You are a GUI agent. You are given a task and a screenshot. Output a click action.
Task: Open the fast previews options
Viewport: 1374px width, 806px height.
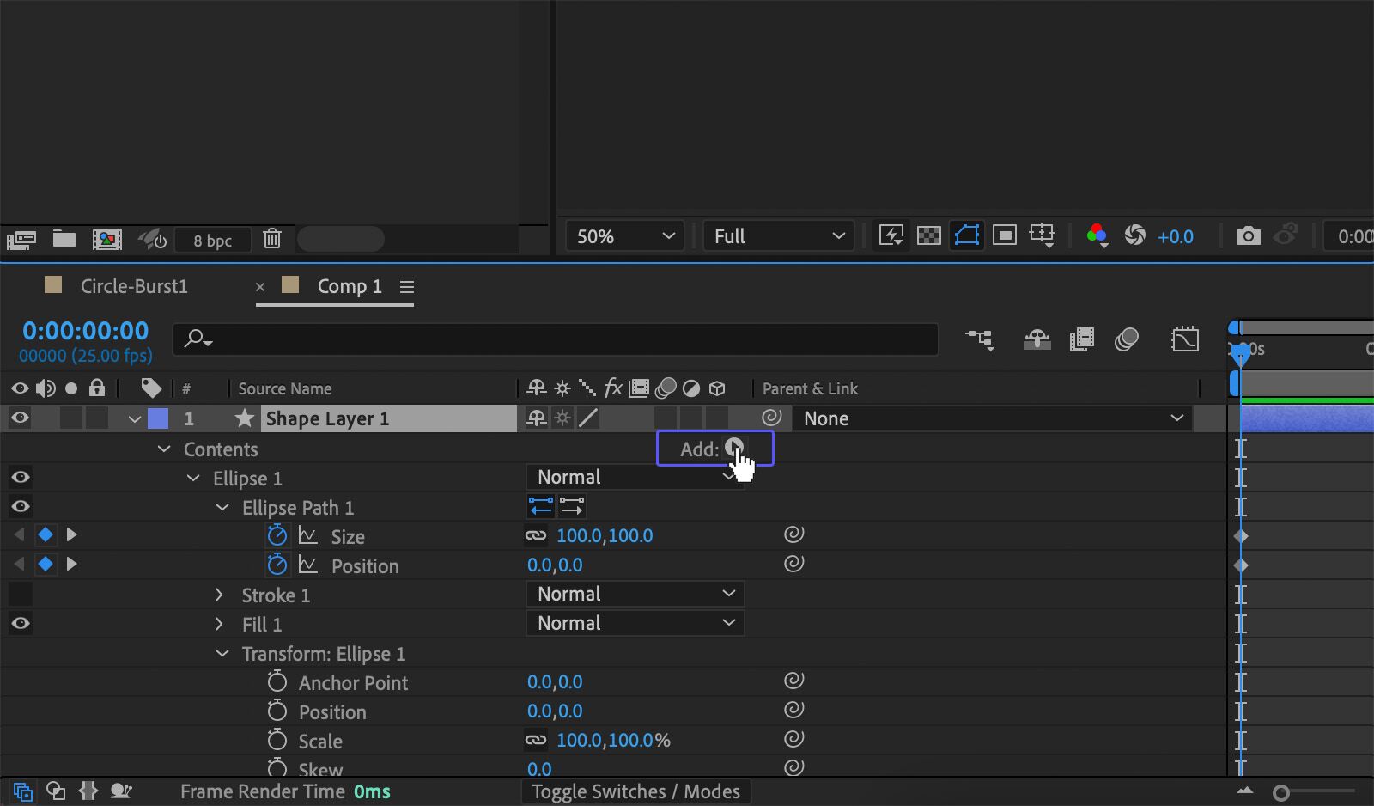pyautogui.click(x=891, y=235)
